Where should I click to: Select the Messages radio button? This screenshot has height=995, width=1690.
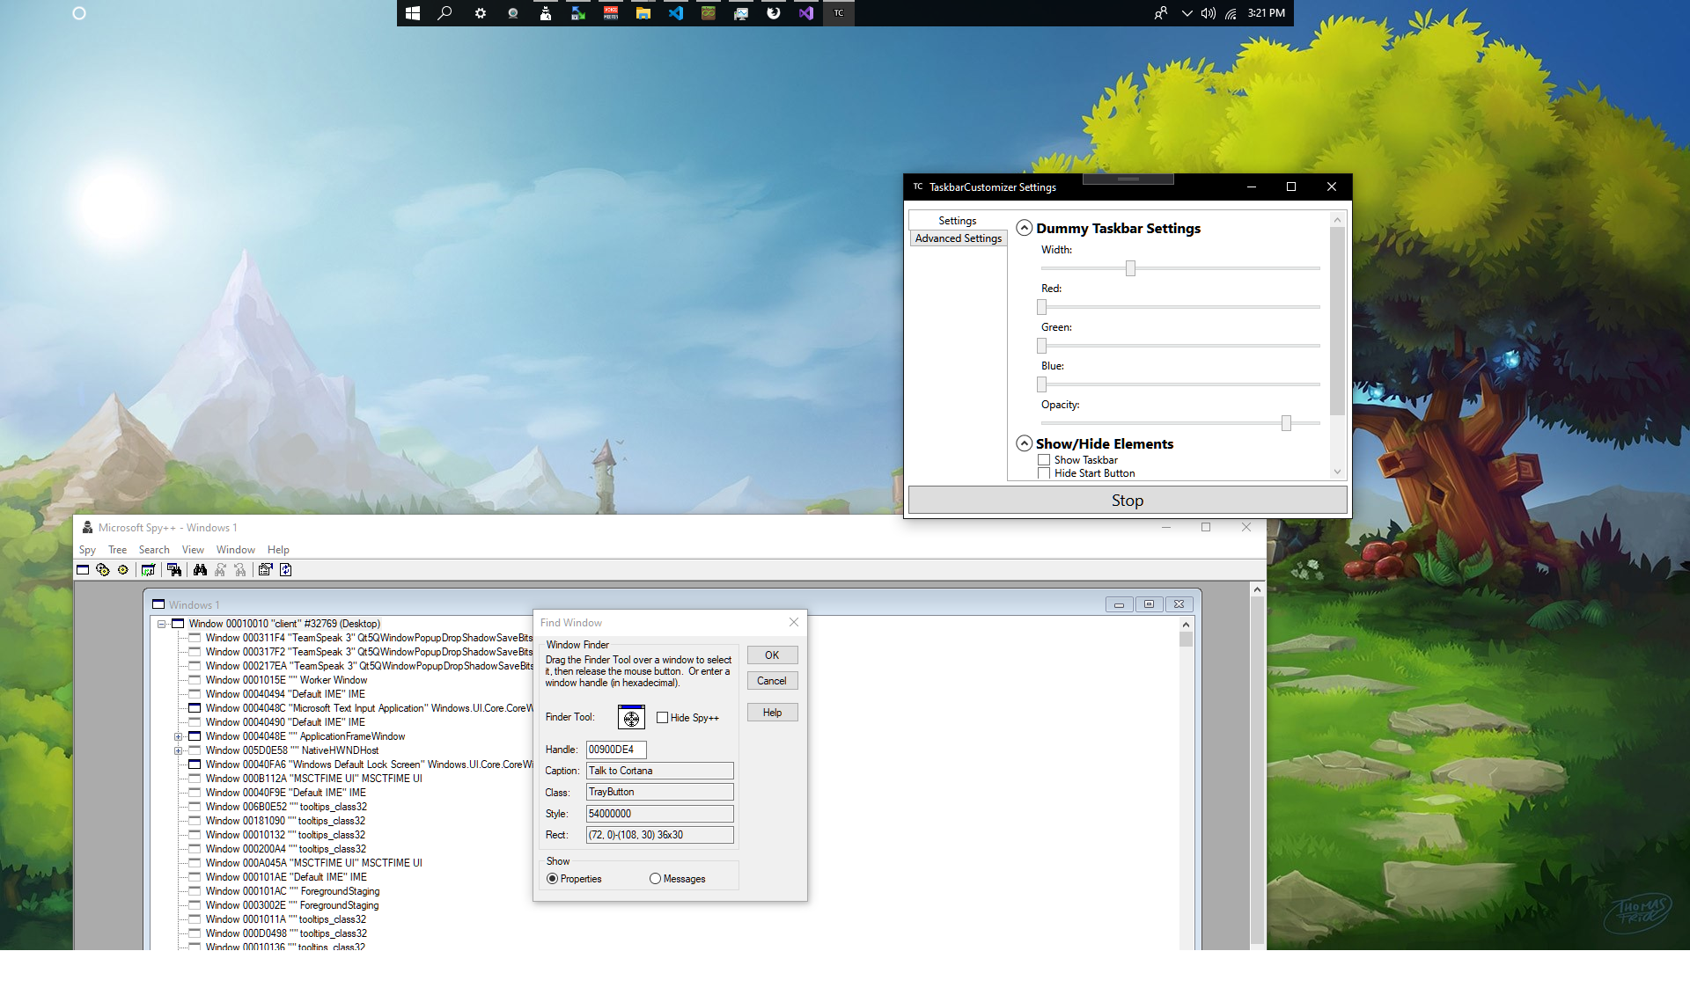[655, 879]
